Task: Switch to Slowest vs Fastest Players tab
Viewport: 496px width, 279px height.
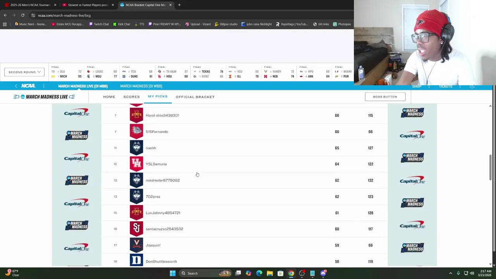Action: (88, 5)
